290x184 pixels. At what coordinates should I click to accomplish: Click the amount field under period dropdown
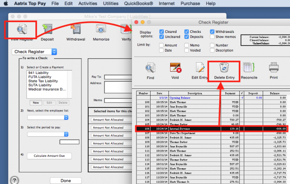(70, 142)
